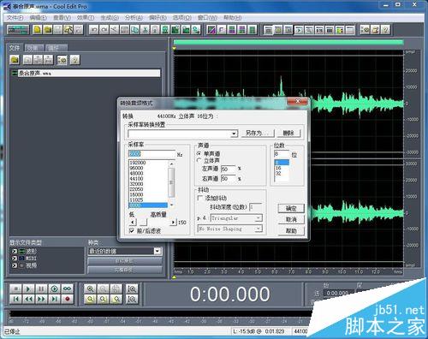This screenshot has height=339, width=428.
Task: Click the Zoom In horizontally magnifier icon
Action: pyautogui.click(x=90, y=288)
